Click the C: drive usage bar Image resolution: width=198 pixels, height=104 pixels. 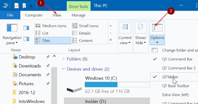point(117,84)
